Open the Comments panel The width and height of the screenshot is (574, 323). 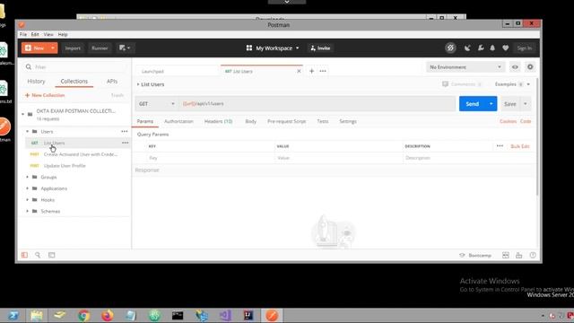tap(462, 84)
